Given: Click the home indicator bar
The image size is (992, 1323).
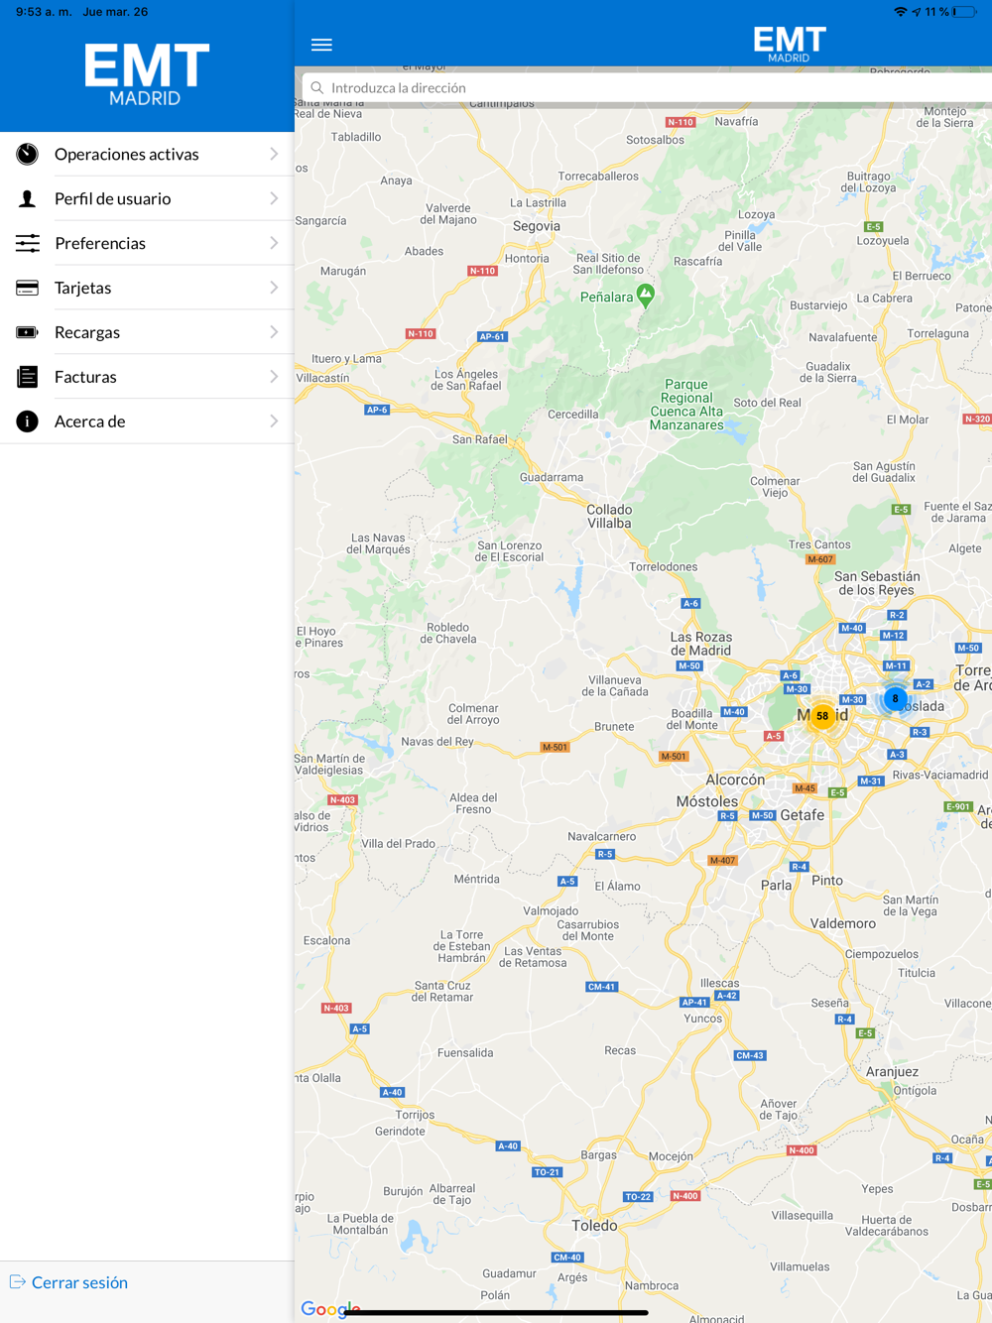Looking at the screenshot, I should (x=496, y=1313).
